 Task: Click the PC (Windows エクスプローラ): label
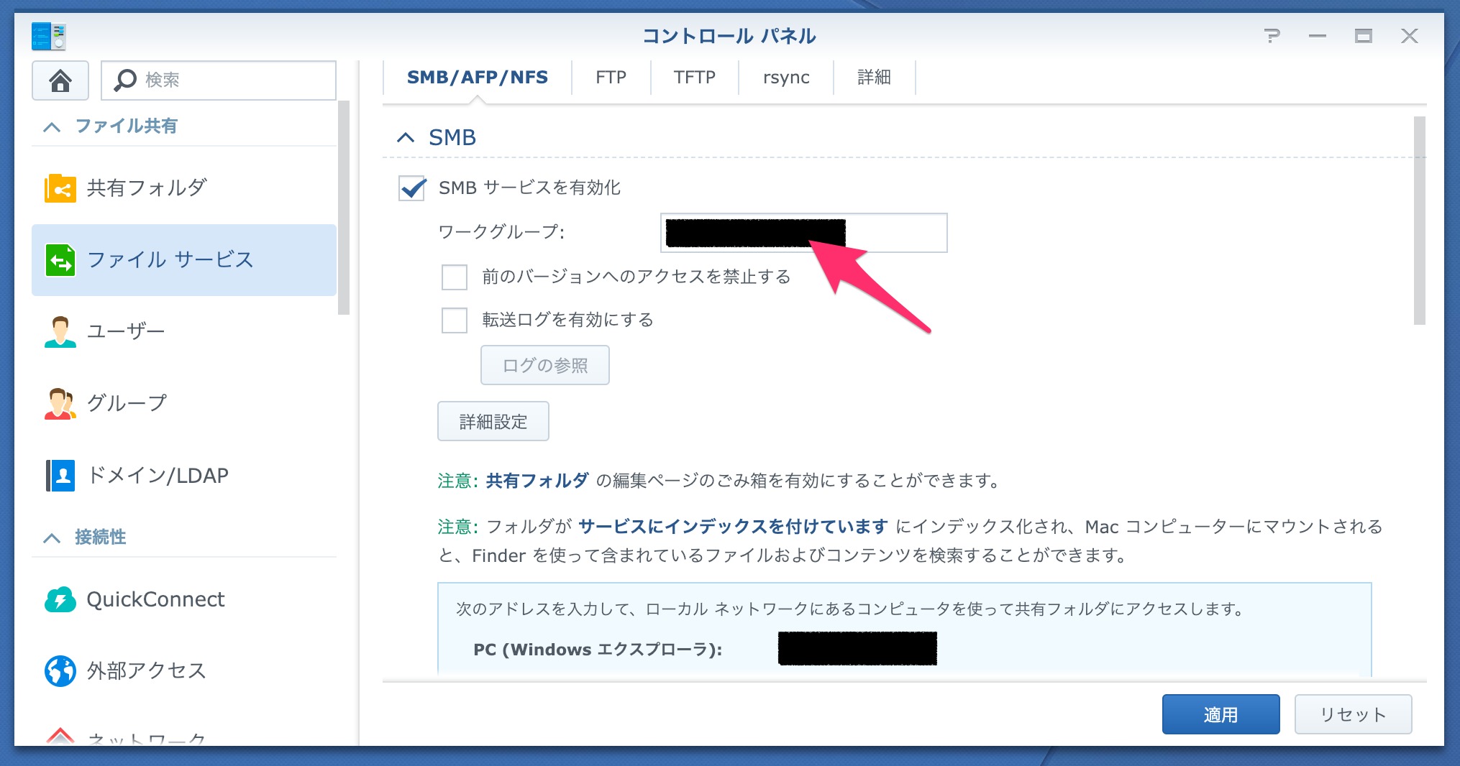pos(598,650)
